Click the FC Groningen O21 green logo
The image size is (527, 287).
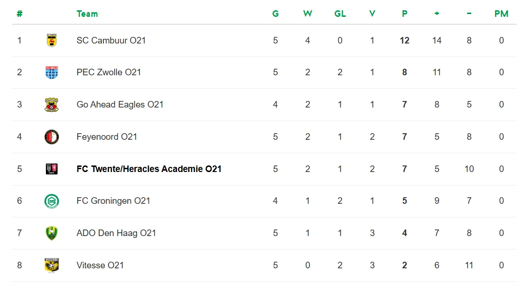click(51, 201)
